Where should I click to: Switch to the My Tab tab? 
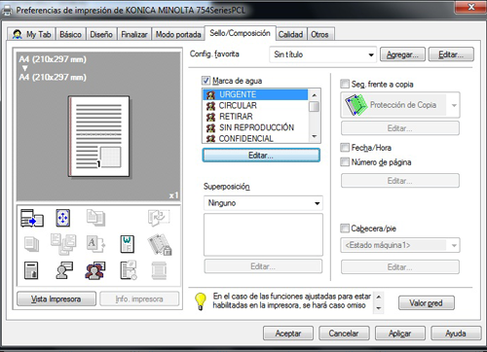coord(31,34)
